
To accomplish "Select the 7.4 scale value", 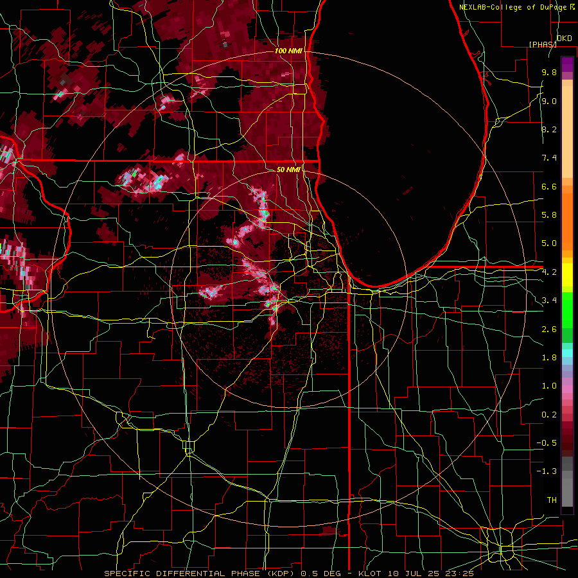I will tap(549, 158).
